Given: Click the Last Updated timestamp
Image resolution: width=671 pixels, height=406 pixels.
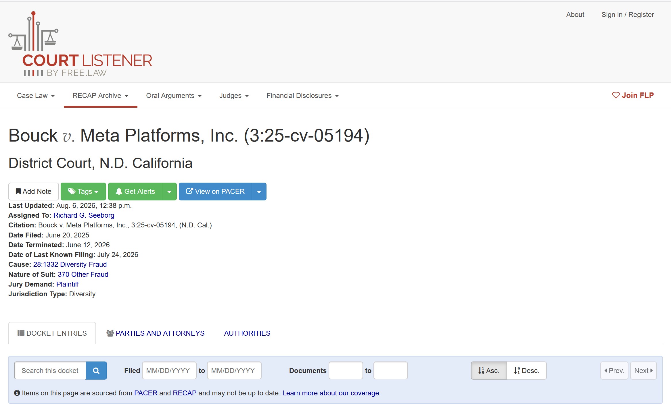Looking at the screenshot, I should coord(94,206).
